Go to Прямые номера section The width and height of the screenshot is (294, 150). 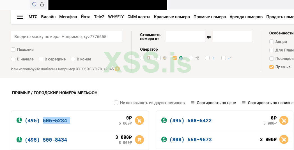(x=210, y=17)
